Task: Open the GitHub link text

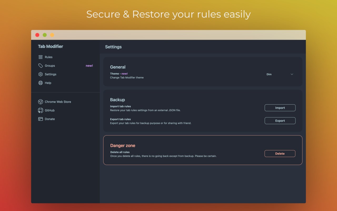Action: point(50,110)
